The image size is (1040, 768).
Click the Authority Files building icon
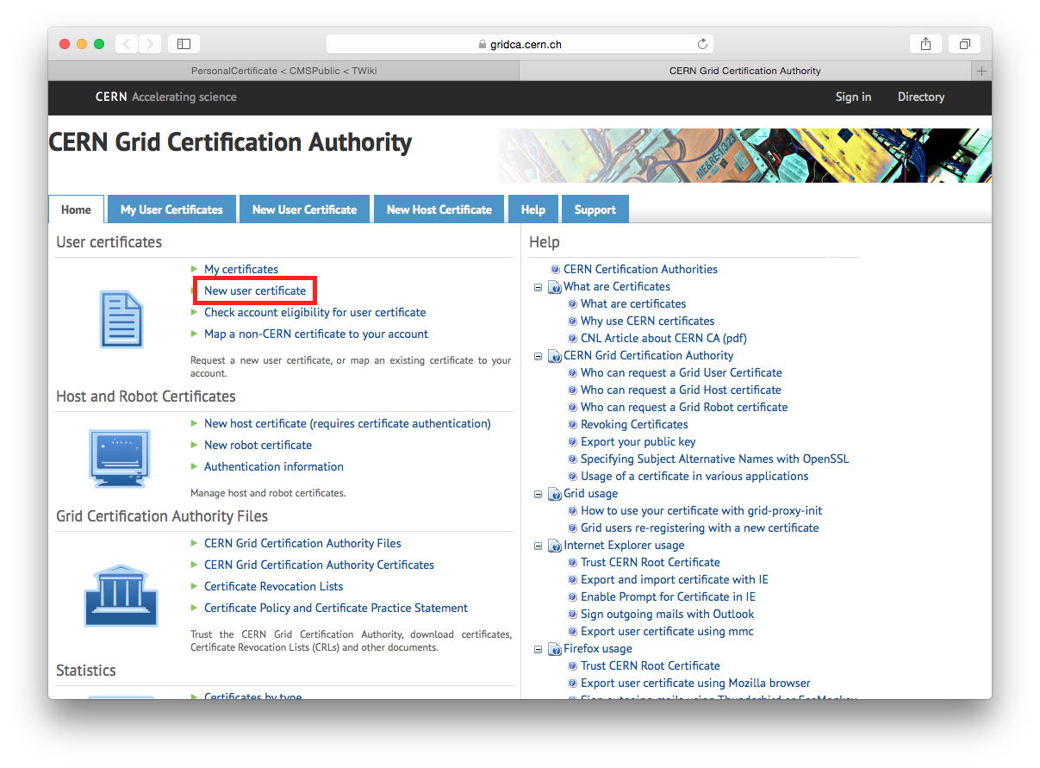[x=121, y=596]
